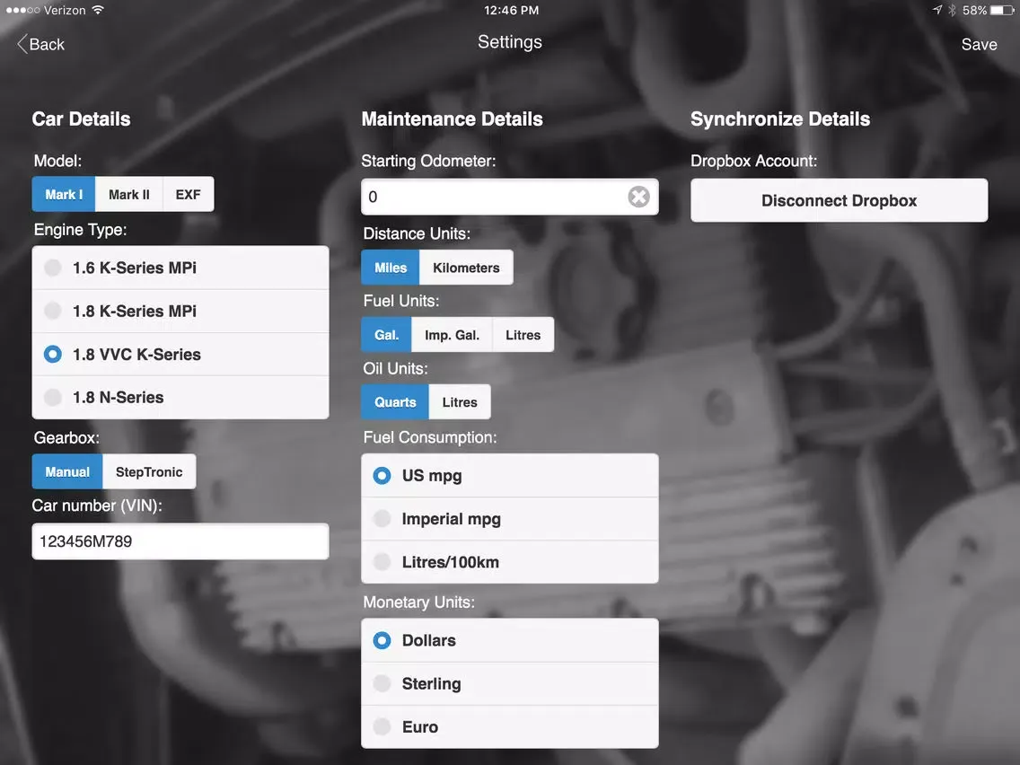Select US mpg fuel consumption

tap(510, 476)
